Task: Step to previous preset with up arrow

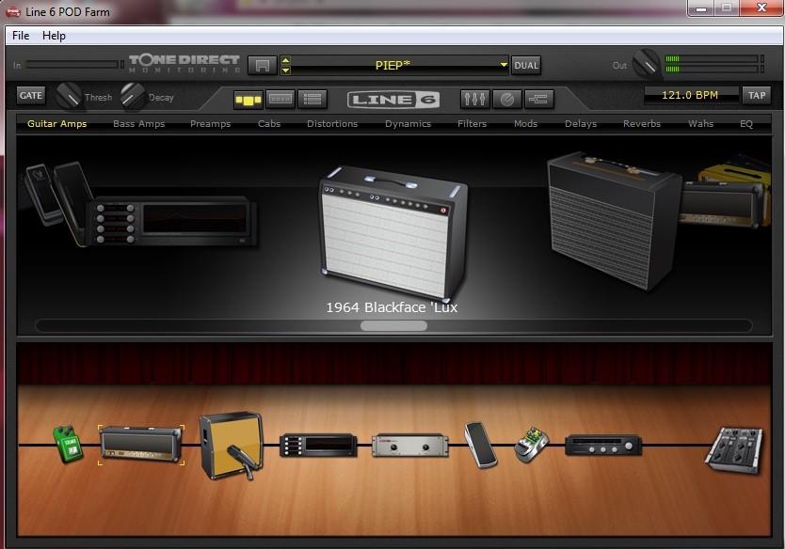Action: [285, 60]
